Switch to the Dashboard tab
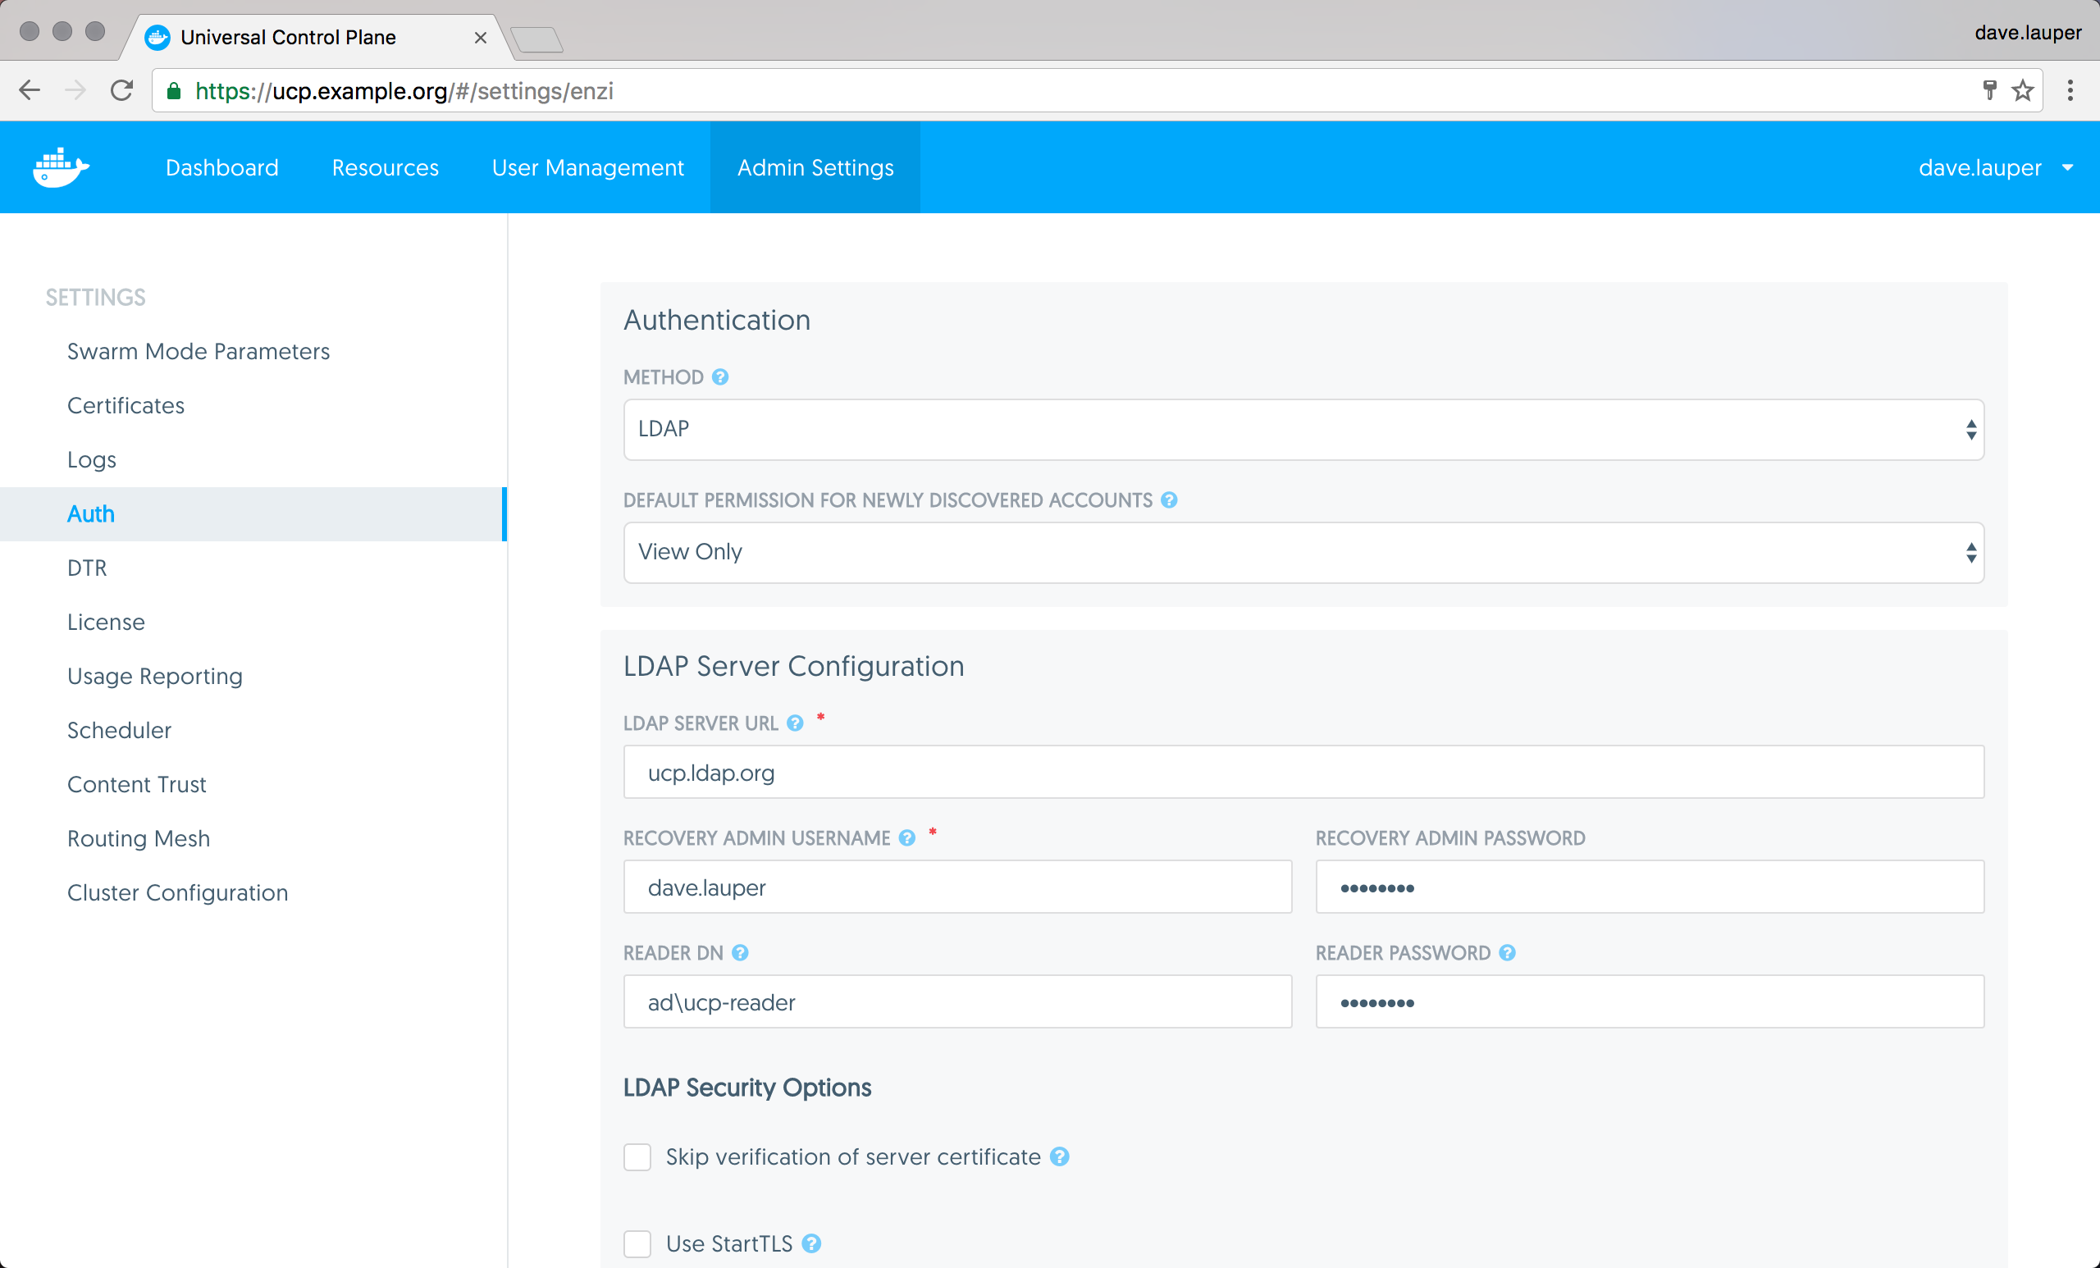 point(221,167)
